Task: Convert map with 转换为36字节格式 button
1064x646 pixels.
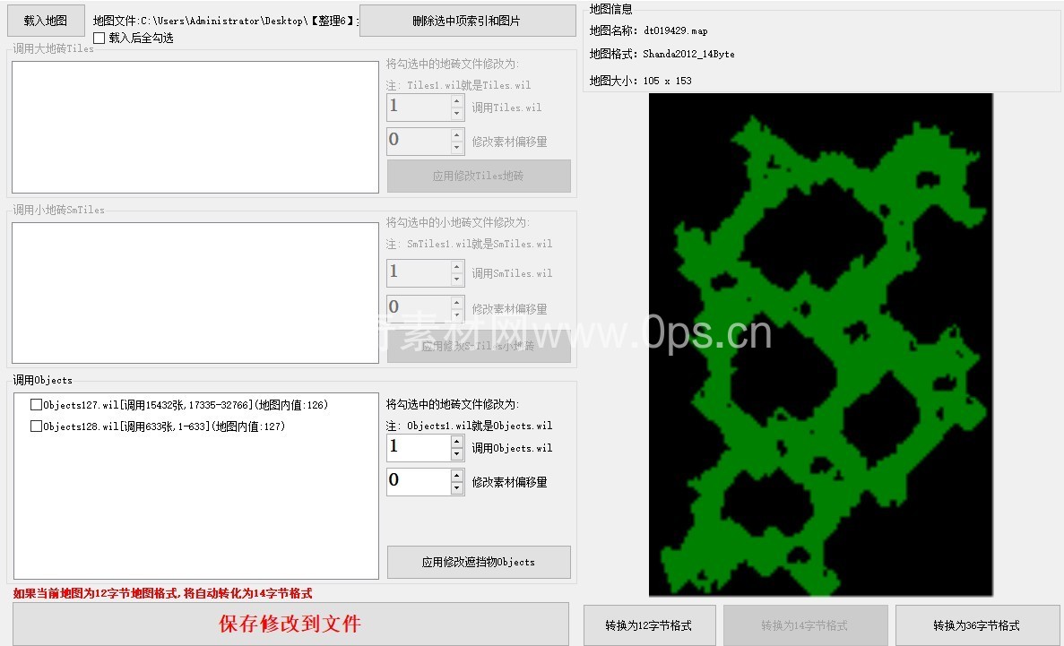Action: 976,625
